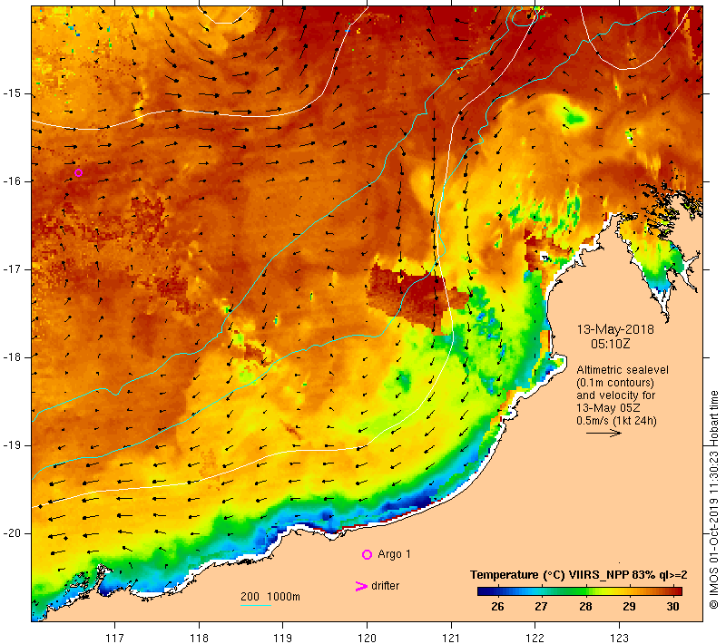Click the velocity scale reference arrow
The image size is (726, 644).
tap(603, 433)
